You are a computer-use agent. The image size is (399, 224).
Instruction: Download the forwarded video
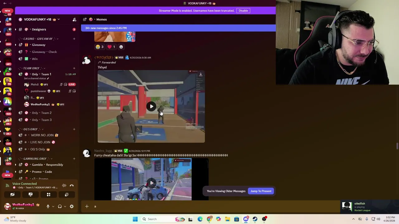pyautogui.click(x=200, y=74)
